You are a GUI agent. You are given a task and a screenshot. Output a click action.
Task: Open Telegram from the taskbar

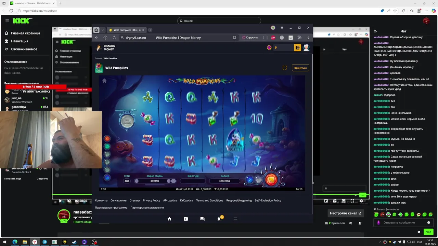click(44, 242)
